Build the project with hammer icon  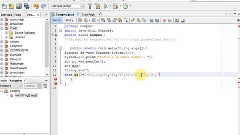pyautogui.click(x=90, y=6)
